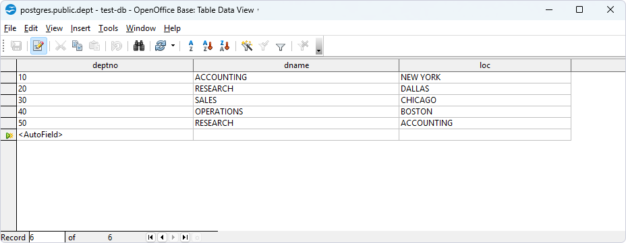Click the ACCOUNTING cell in loc column
Screen dimensions: 626x243
click(484, 123)
